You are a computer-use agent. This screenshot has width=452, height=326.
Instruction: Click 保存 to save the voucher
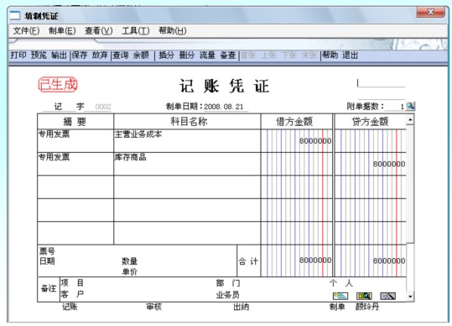80,55
